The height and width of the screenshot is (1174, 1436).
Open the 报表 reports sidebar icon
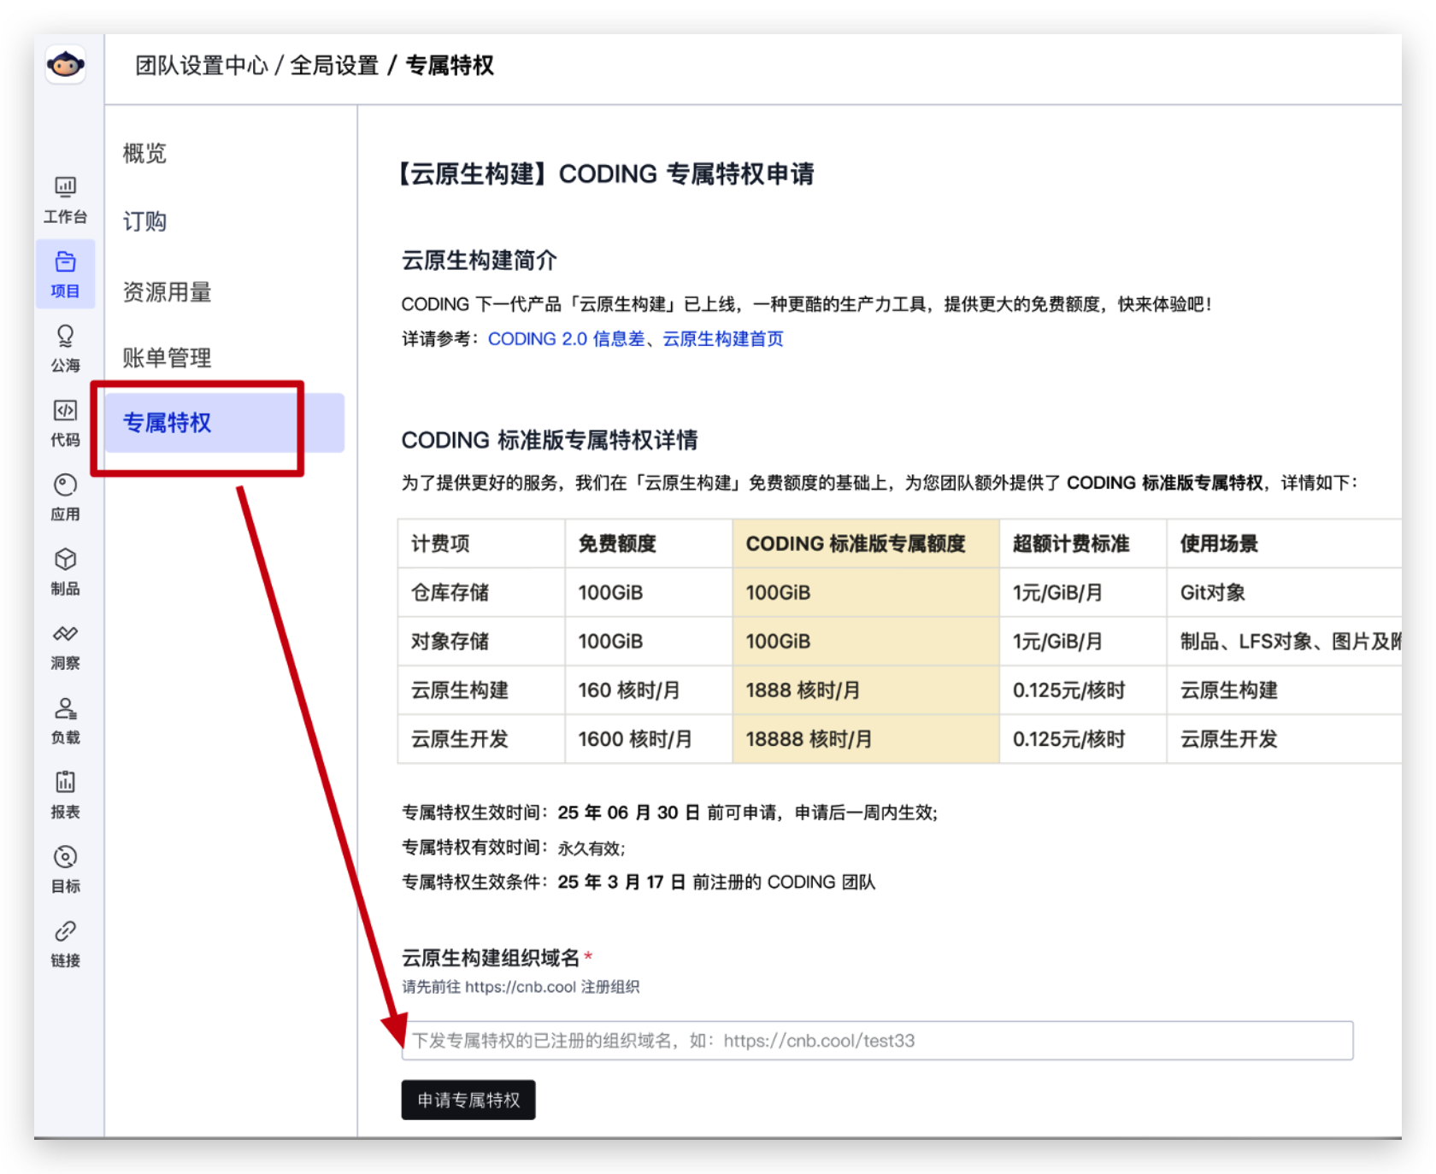pyautogui.click(x=65, y=794)
